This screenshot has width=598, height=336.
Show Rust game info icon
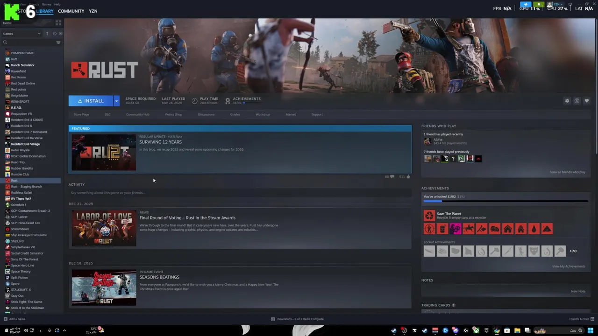pos(577,101)
